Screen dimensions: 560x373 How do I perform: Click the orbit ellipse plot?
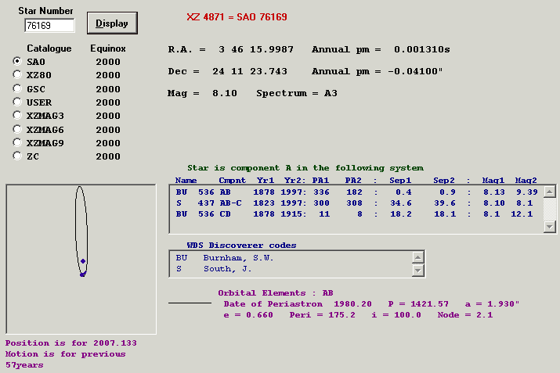[81, 231]
